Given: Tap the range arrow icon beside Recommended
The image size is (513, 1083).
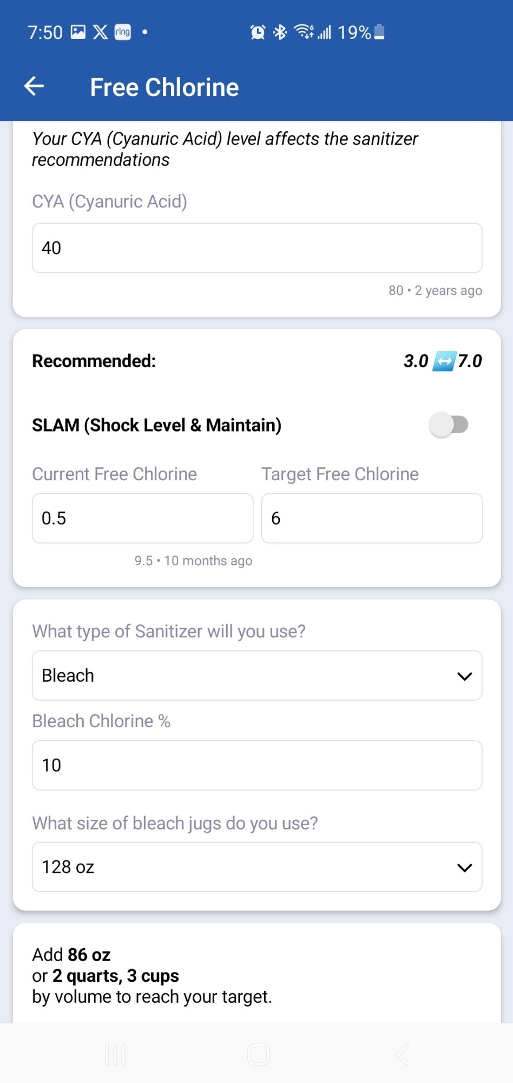Looking at the screenshot, I should click(443, 361).
